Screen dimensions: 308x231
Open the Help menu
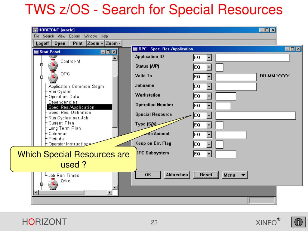[104, 36]
